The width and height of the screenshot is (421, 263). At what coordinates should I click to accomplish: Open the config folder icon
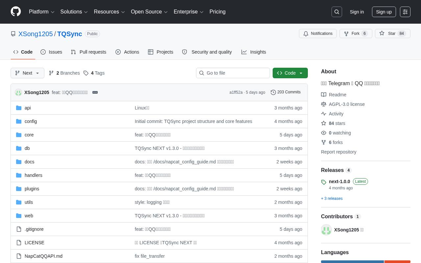19,121
